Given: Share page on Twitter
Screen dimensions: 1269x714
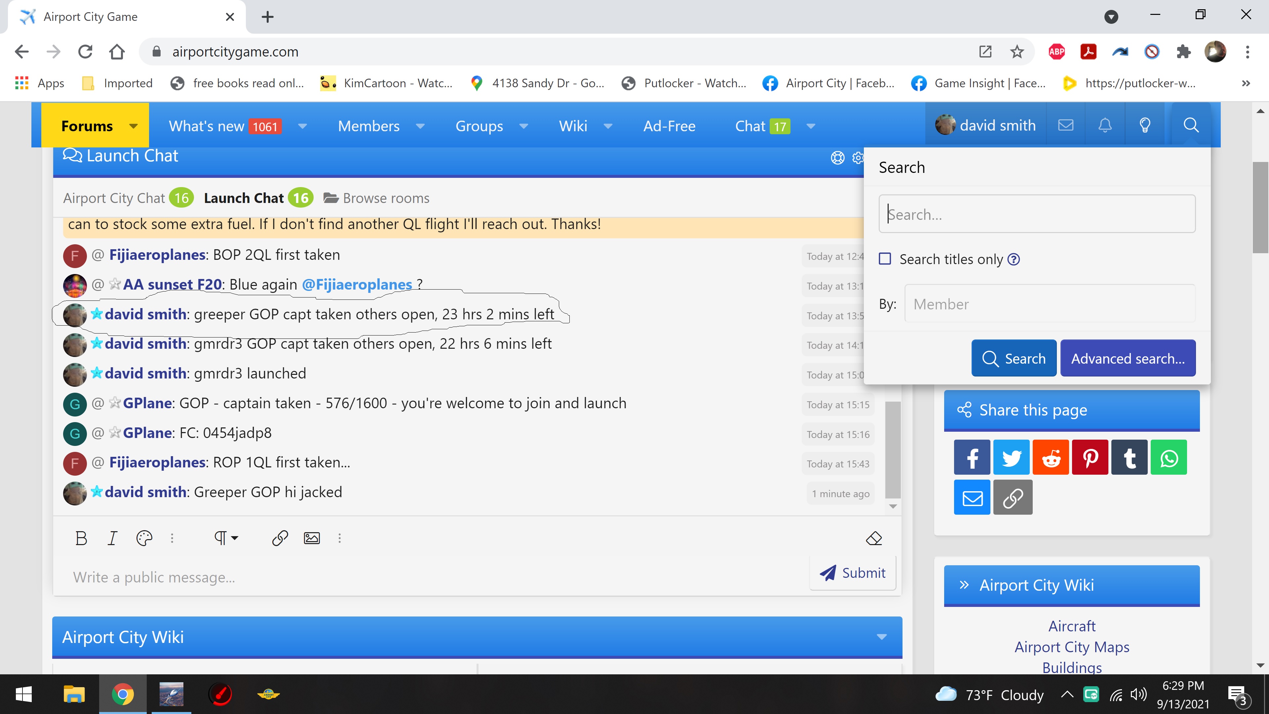Looking at the screenshot, I should [1011, 458].
